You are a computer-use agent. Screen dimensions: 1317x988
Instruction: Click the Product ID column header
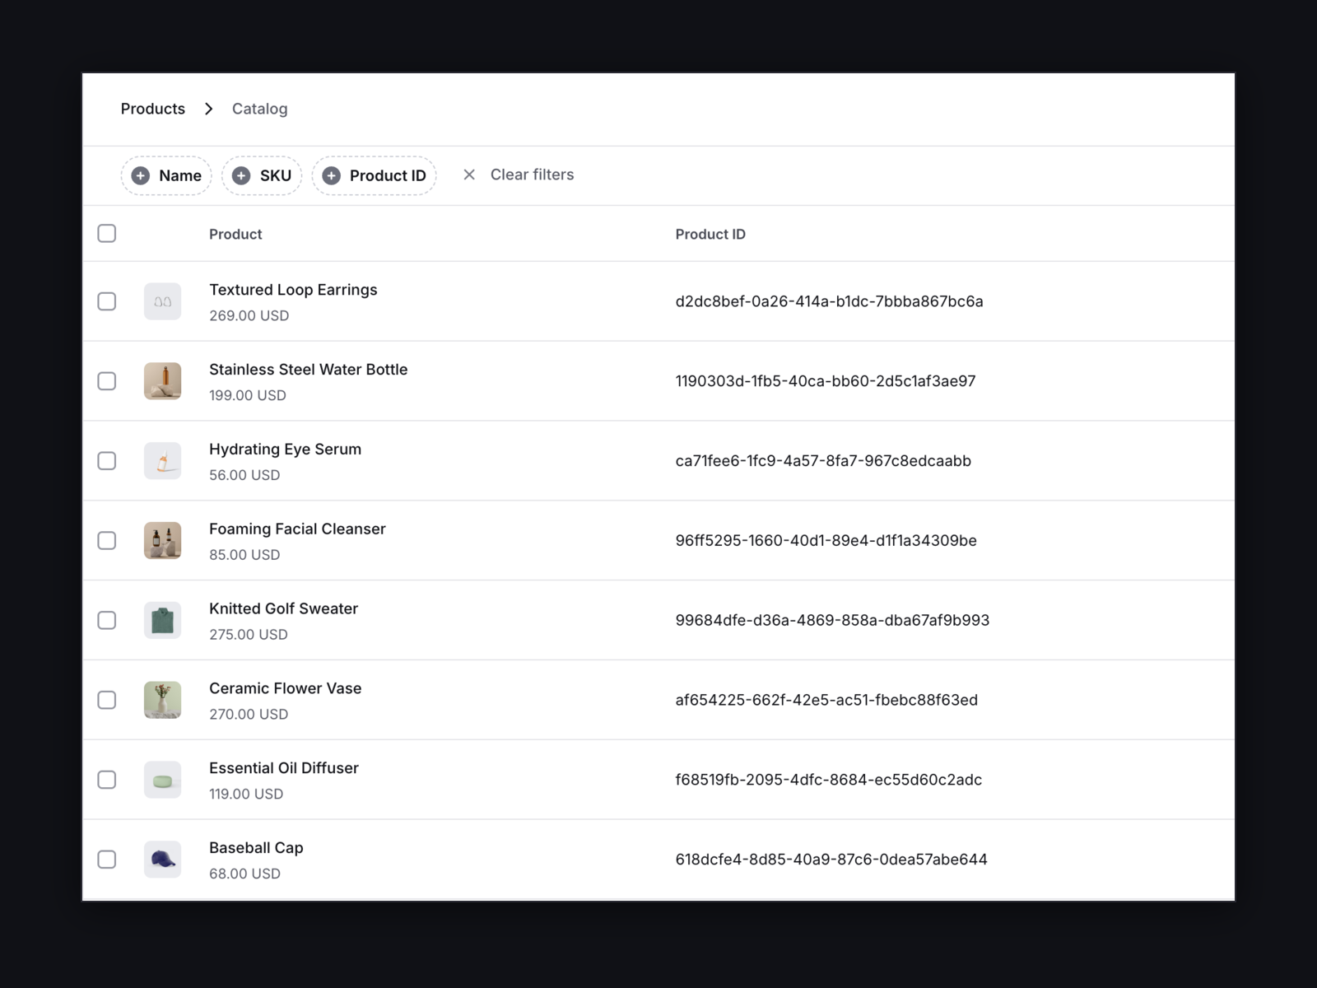710,234
